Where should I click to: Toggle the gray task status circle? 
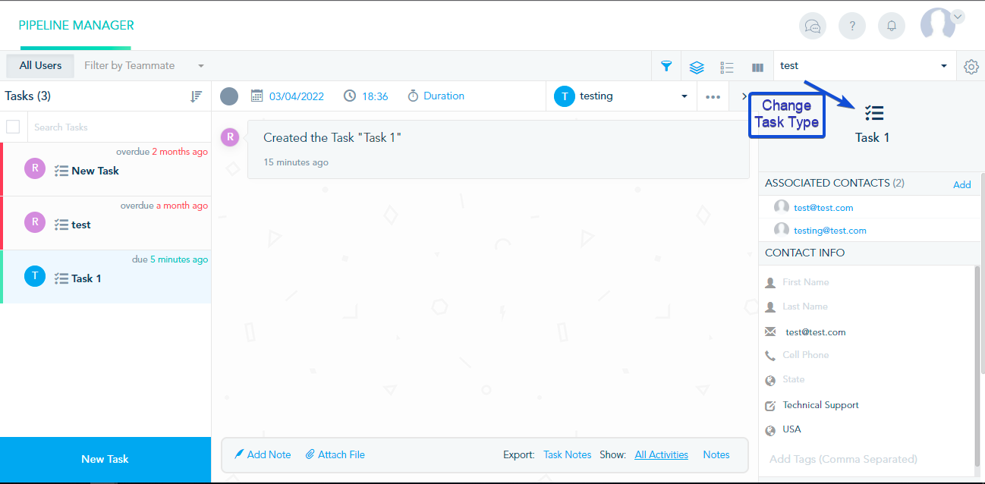229,96
